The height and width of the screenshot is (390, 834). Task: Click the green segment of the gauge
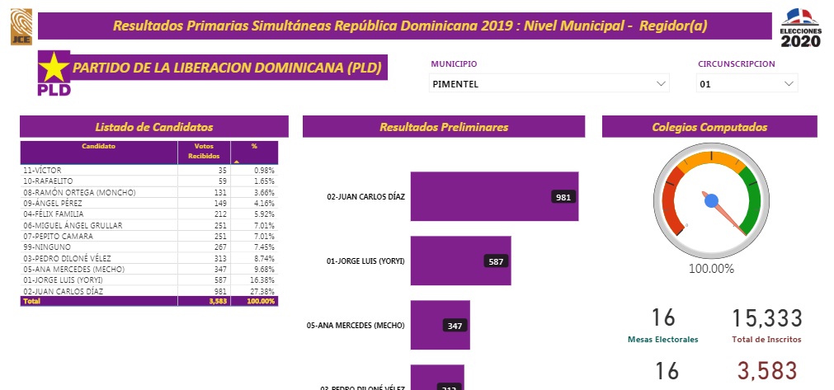tap(752, 198)
